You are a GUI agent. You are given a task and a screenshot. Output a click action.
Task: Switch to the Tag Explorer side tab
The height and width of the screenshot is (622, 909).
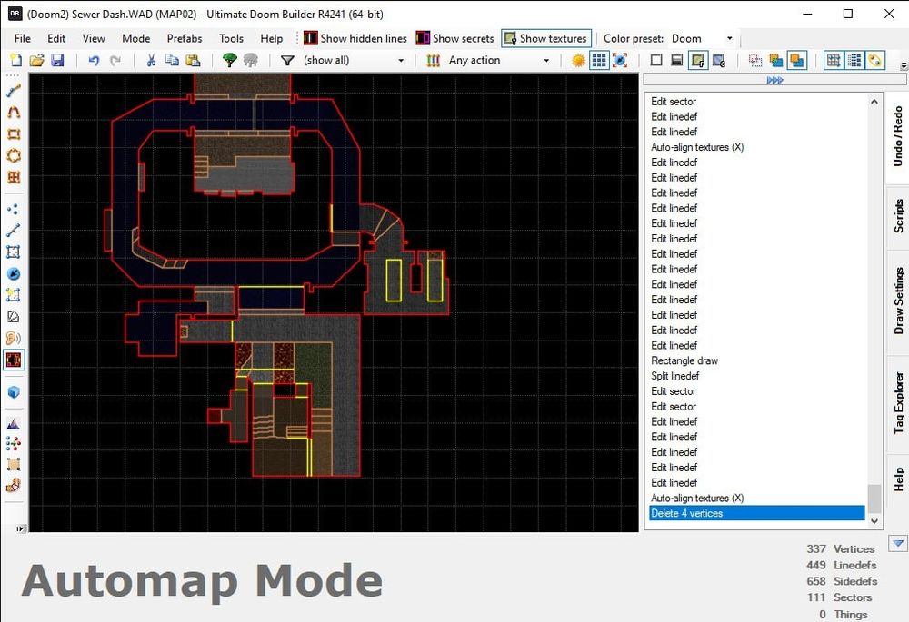(x=897, y=403)
